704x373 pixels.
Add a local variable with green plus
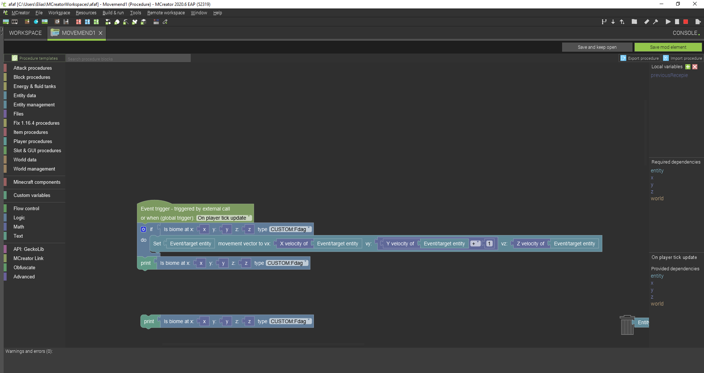point(688,67)
